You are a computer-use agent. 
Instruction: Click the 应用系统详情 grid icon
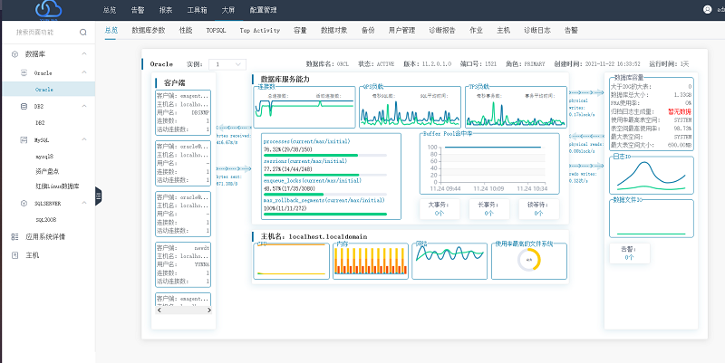(15, 236)
